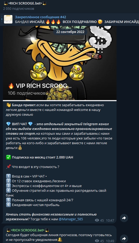This screenshot has width=139, height=243.
Task: Click the green checkmark before subscription price
Action: (8, 157)
